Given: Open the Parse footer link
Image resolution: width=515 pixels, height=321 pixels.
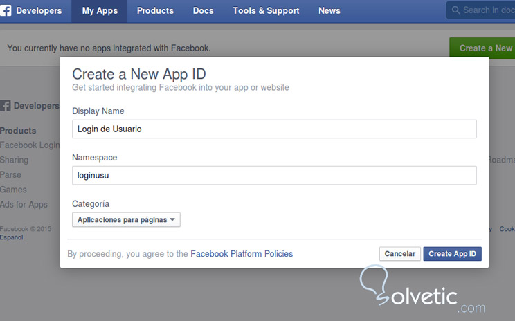Looking at the screenshot, I should 10,175.
